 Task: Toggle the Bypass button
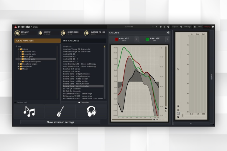(x=175, y=27)
